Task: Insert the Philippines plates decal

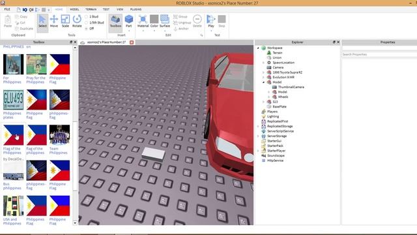Action: (13, 100)
